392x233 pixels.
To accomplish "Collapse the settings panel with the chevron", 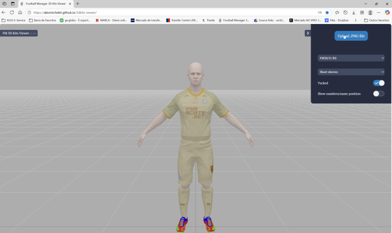I will 307,33.
